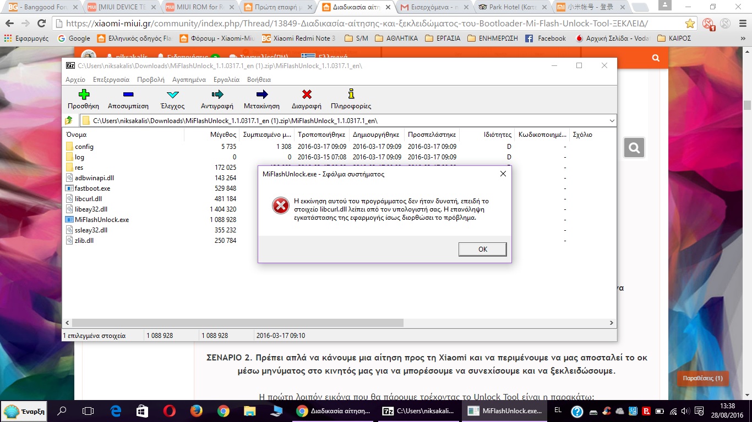
Task: Open the pinned Chrome icon on the taskbar
Action: click(x=223, y=410)
